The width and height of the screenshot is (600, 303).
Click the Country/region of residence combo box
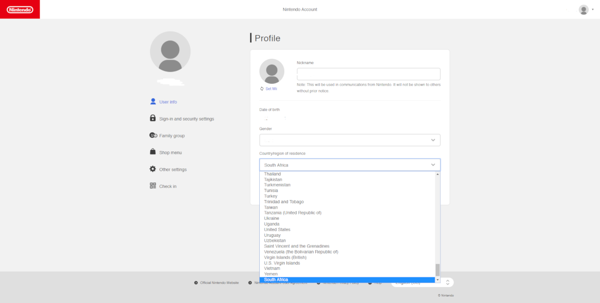pyautogui.click(x=350, y=165)
